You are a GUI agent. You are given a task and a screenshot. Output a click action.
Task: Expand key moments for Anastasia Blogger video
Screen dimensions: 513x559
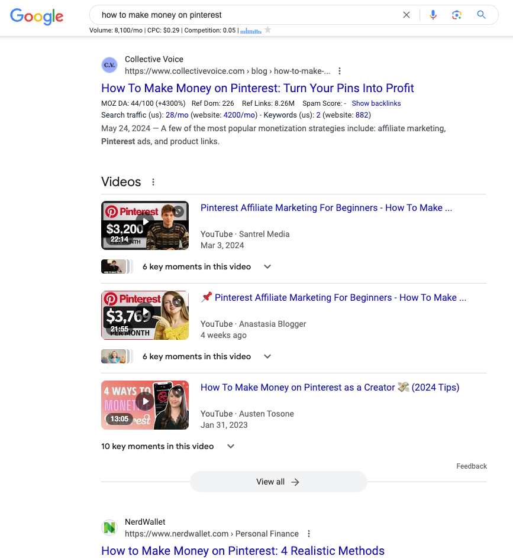[267, 356]
